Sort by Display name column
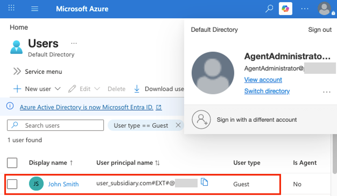Screen dimensions: 337x196 (51, 163)
